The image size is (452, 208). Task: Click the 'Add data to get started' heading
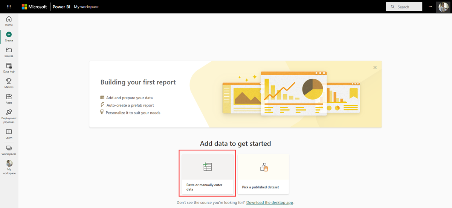tap(235, 144)
